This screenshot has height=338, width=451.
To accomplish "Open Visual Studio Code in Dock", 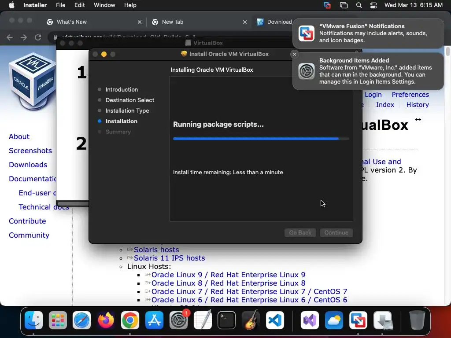I will coord(275,320).
